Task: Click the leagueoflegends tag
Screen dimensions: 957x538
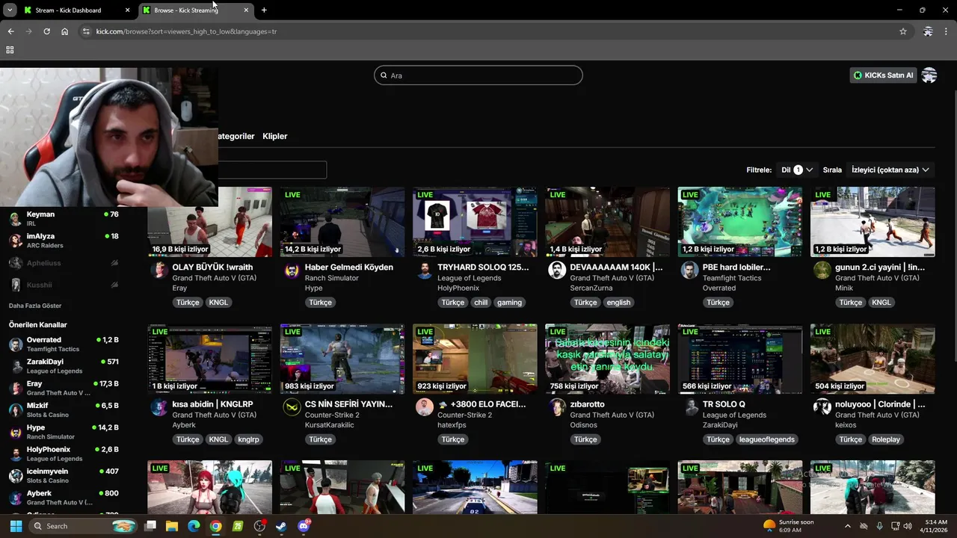Action: coord(766,439)
